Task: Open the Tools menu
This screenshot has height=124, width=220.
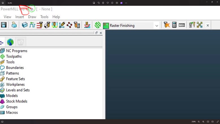Action: 44,17
